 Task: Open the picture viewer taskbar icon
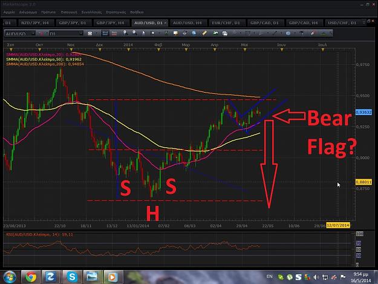92,277
